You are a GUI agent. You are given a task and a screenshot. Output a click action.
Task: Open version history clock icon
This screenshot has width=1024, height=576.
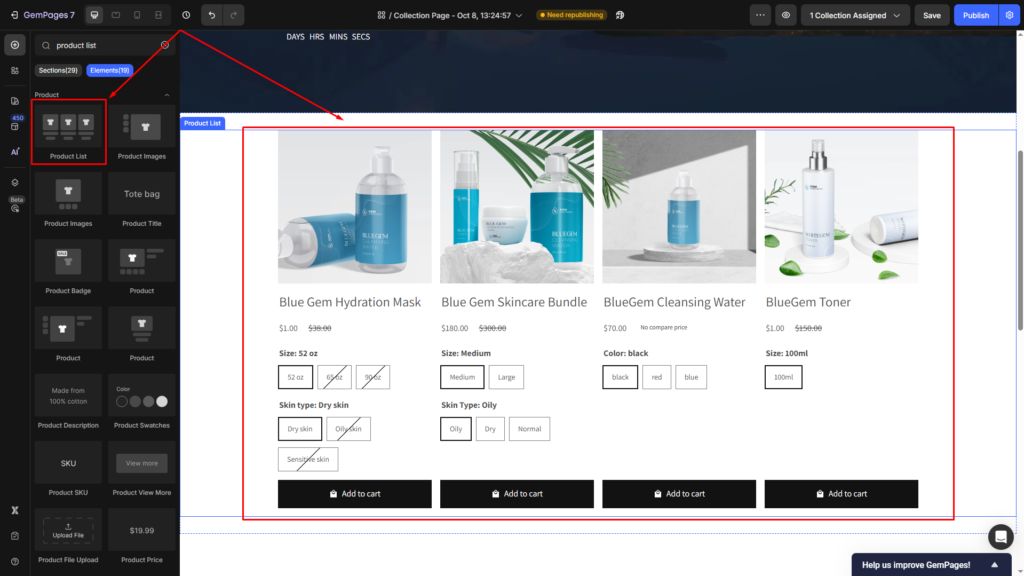(186, 15)
